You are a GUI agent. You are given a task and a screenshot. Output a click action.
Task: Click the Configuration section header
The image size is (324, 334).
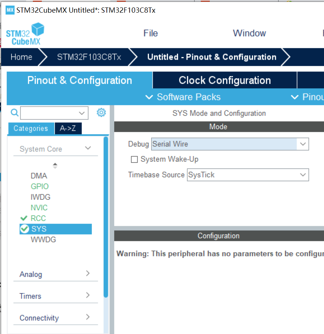click(x=219, y=236)
